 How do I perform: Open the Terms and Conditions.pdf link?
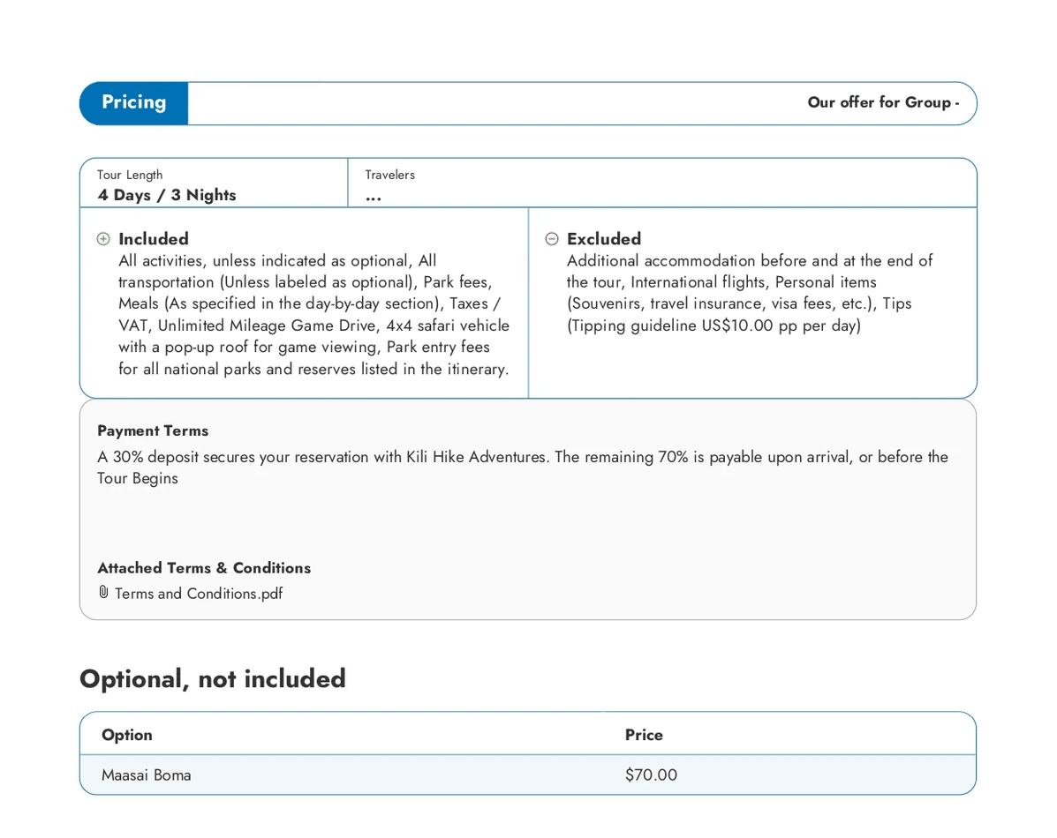click(199, 594)
